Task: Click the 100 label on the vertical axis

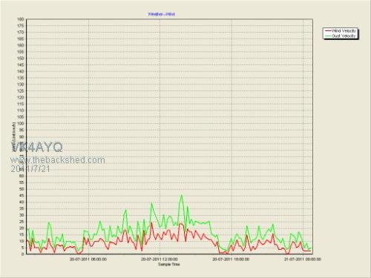Action: tap(21, 123)
